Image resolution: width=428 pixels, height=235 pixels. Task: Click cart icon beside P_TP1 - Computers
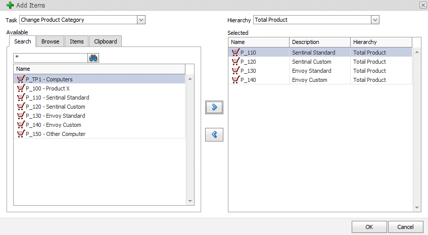click(21, 79)
